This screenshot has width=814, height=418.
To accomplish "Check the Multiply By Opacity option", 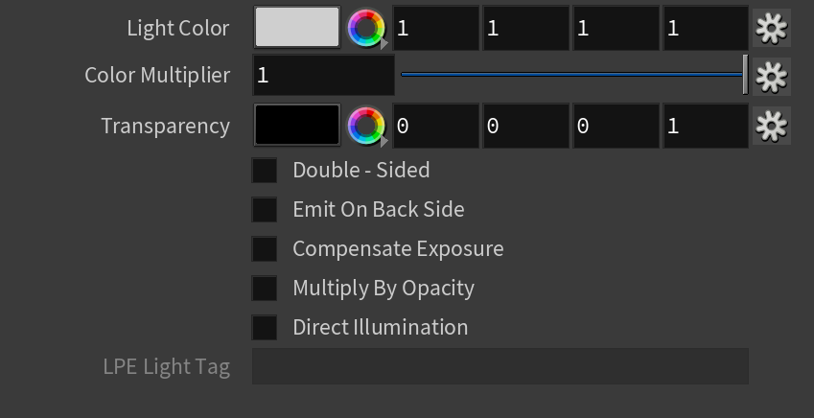I will pos(265,289).
